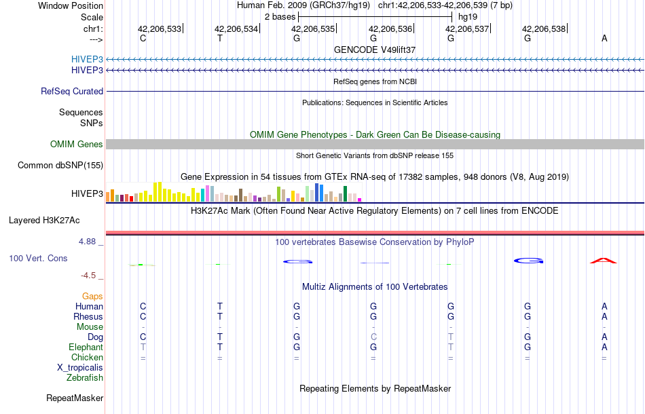Image resolution: width=645 pixels, height=414 pixels.
Task: Click the position marker 42,206,536
Action: 390,29
